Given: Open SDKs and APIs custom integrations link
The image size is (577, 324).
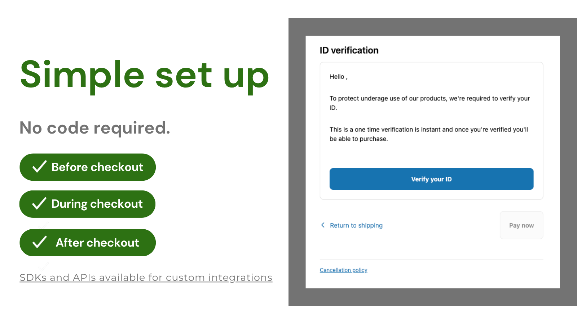Looking at the screenshot, I should click(146, 278).
